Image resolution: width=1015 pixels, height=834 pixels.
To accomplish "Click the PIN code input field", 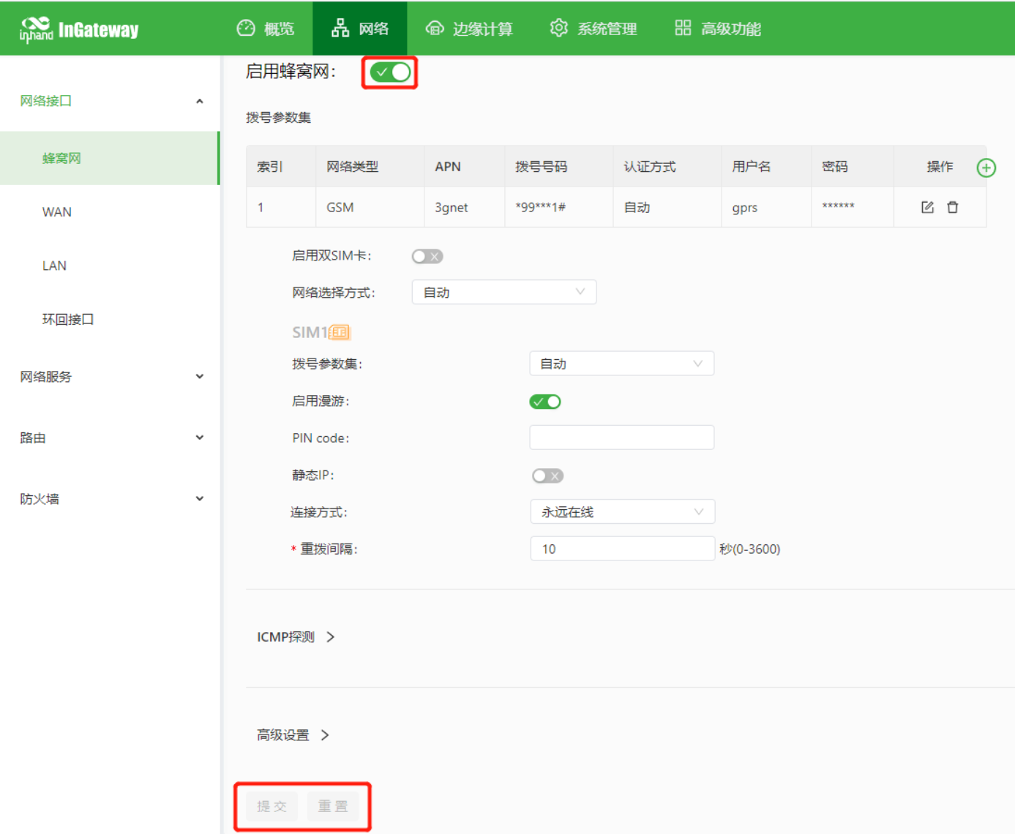I will pos(622,437).
